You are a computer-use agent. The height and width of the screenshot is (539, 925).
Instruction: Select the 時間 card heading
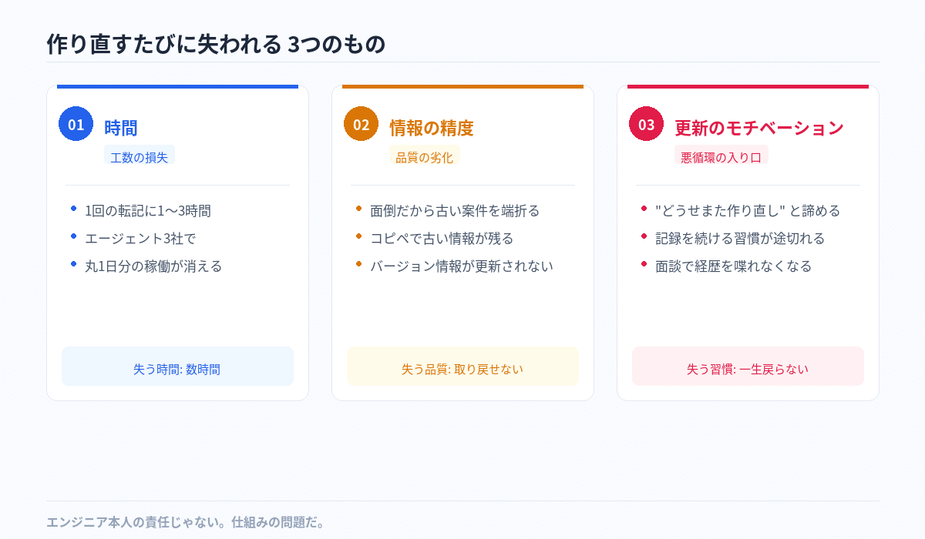pyautogui.click(x=121, y=128)
